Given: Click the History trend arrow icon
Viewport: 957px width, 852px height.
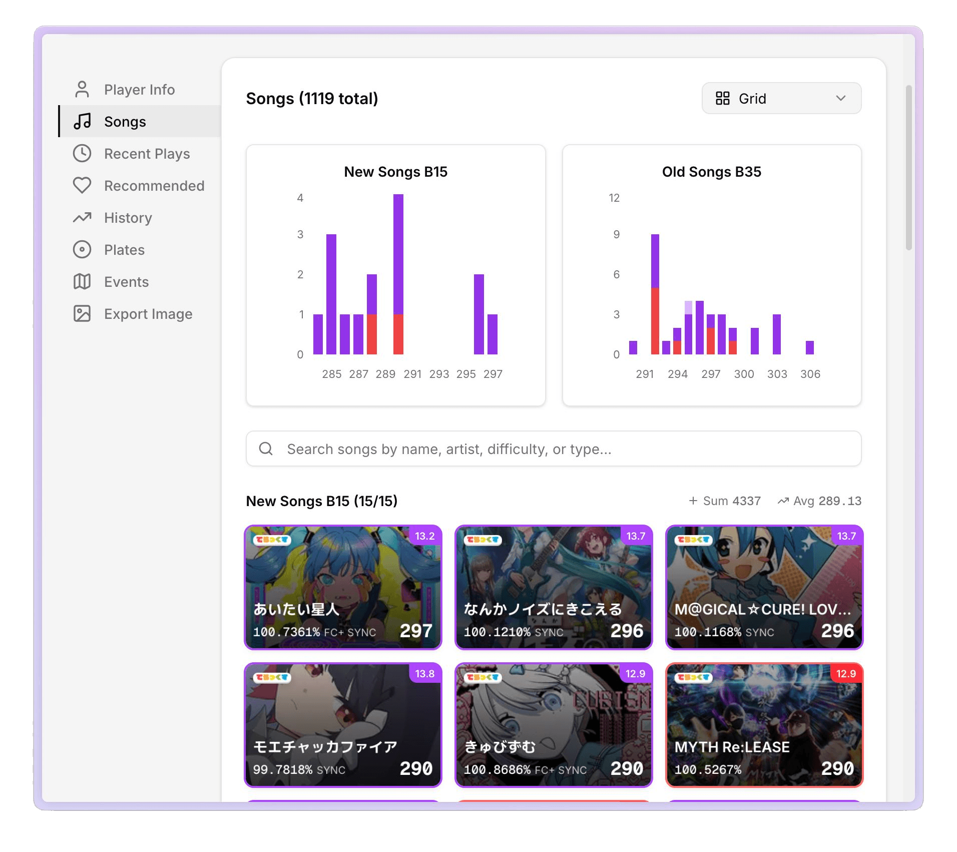Looking at the screenshot, I should 82,218.
